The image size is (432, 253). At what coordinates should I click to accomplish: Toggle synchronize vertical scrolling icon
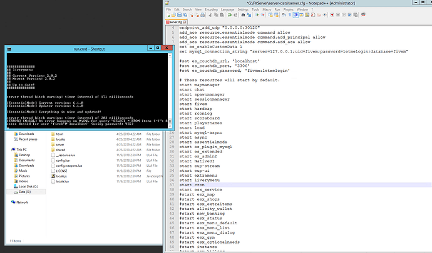(270, 15)
